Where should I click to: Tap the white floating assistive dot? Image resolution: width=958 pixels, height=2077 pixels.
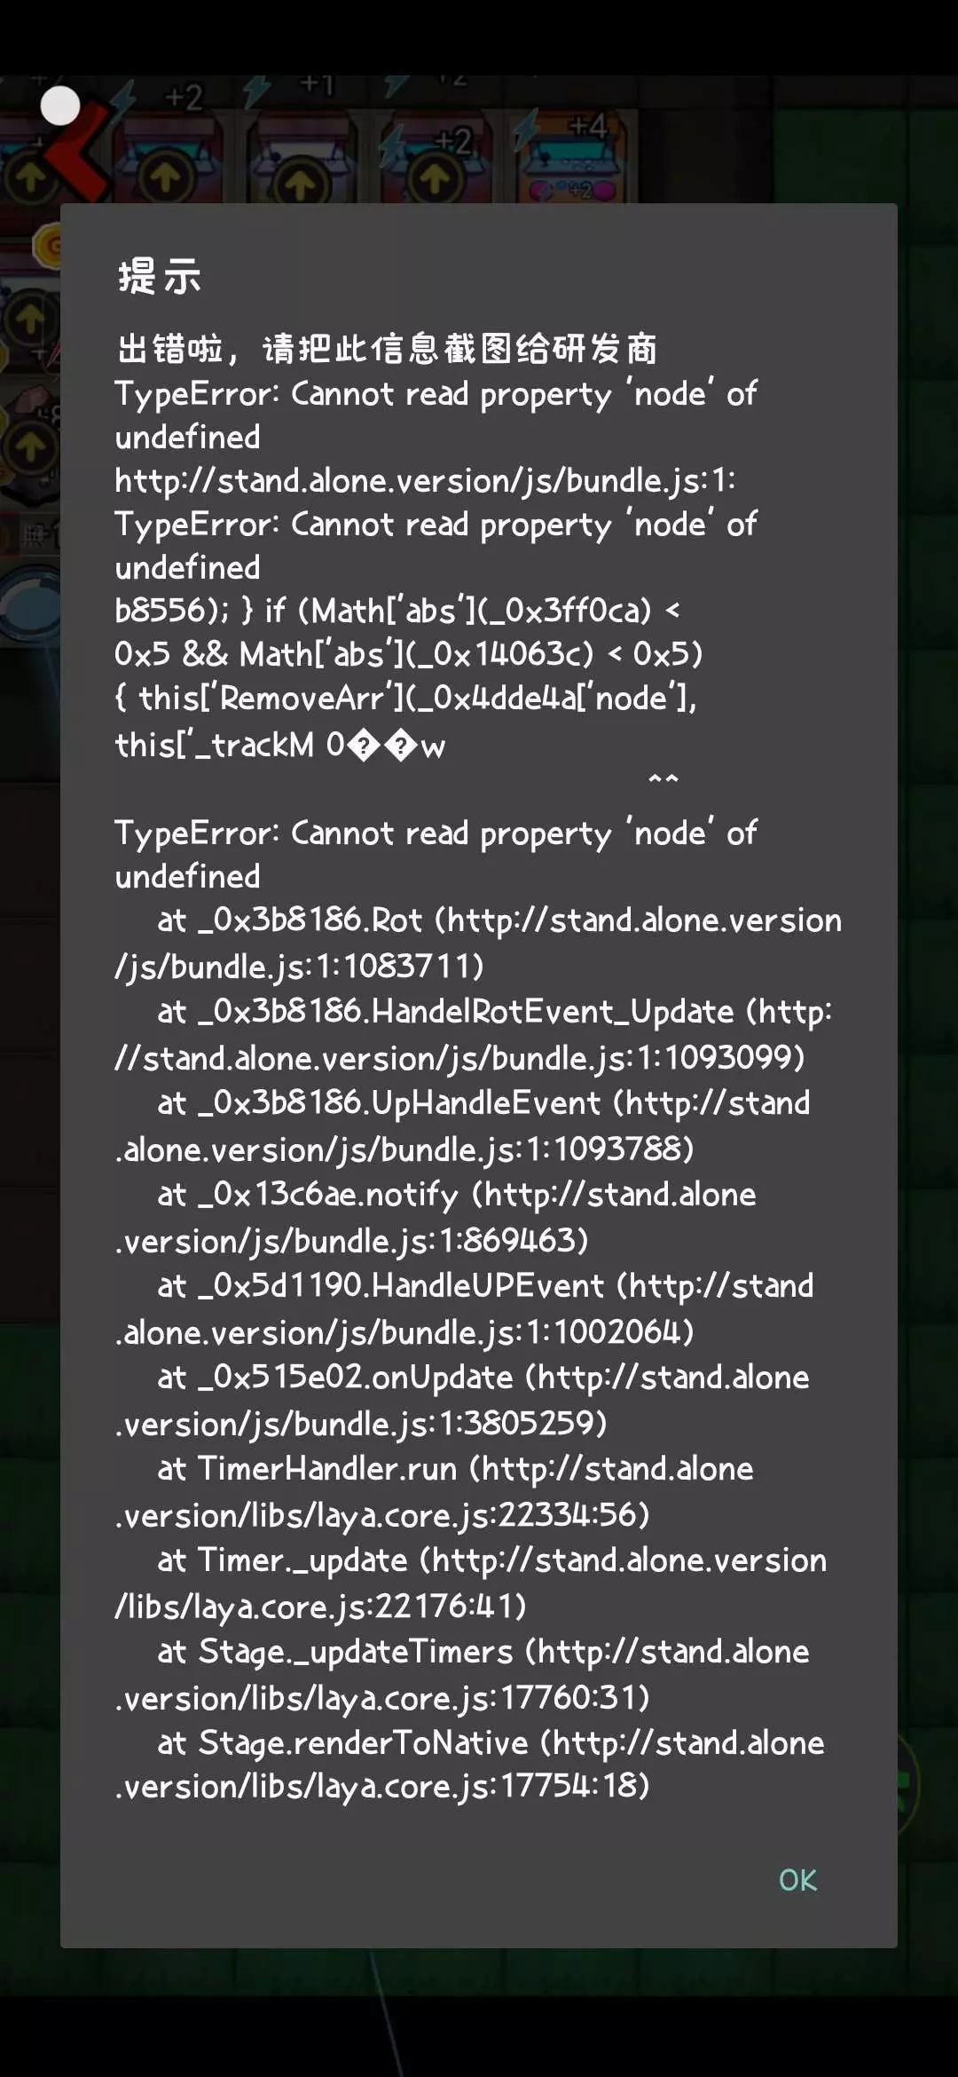(x=60, y=107)
